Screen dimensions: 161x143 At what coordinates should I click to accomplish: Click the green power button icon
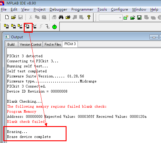55,27
